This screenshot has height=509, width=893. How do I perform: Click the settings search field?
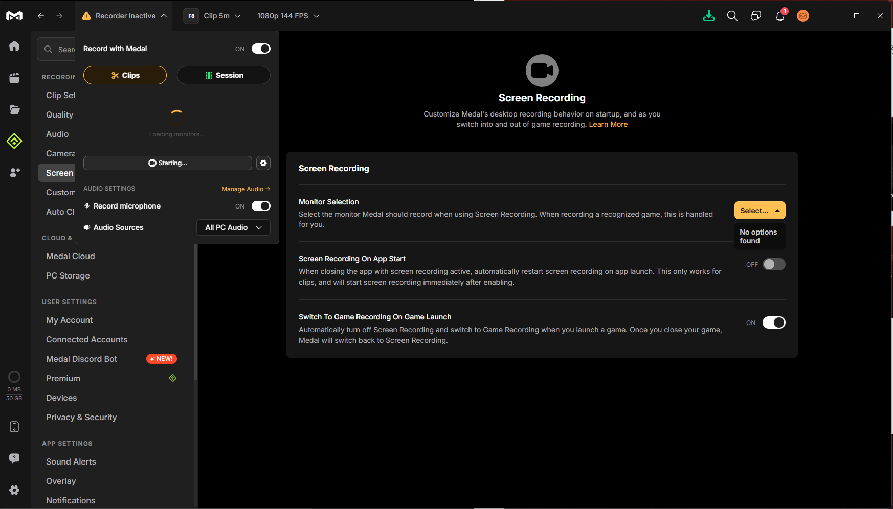[x=56, y=49]
